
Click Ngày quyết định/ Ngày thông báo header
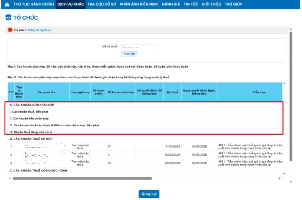[x=199, y=92]
